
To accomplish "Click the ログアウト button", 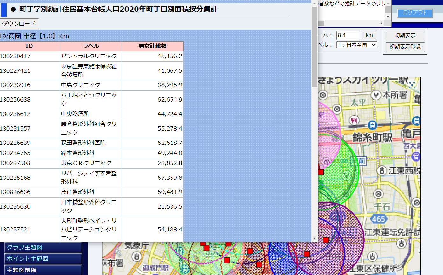I will pyautogui.click(x=415, y=13).
